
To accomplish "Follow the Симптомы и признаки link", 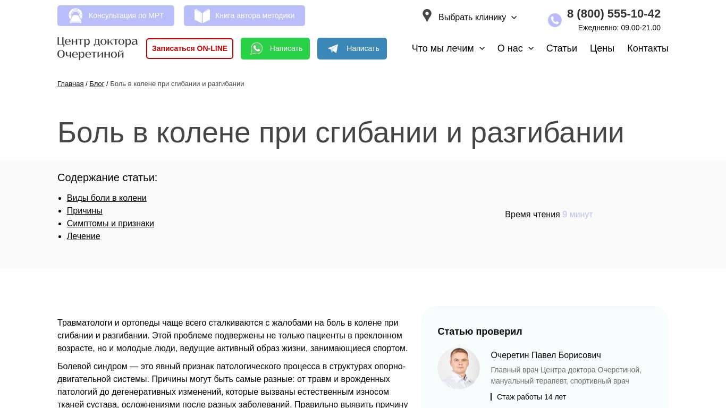I will click(x=110, y=224).
